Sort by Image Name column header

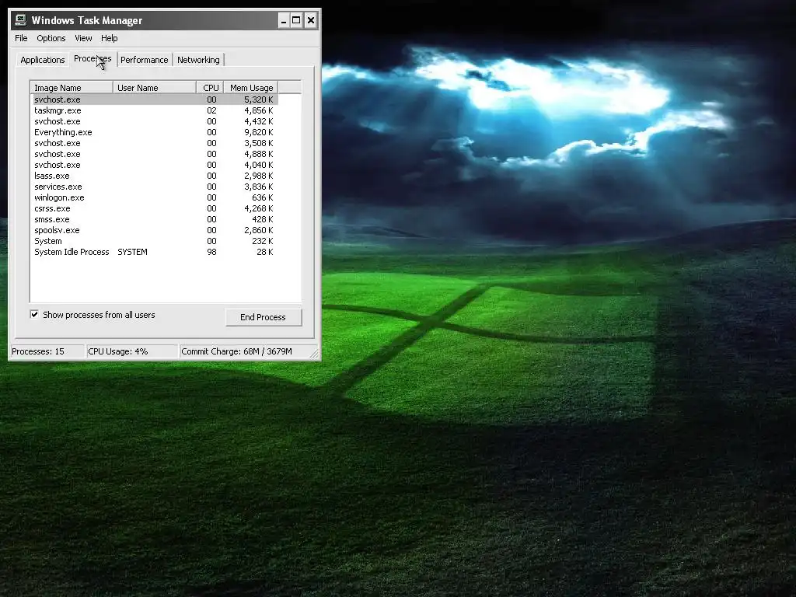coord(72,88)
